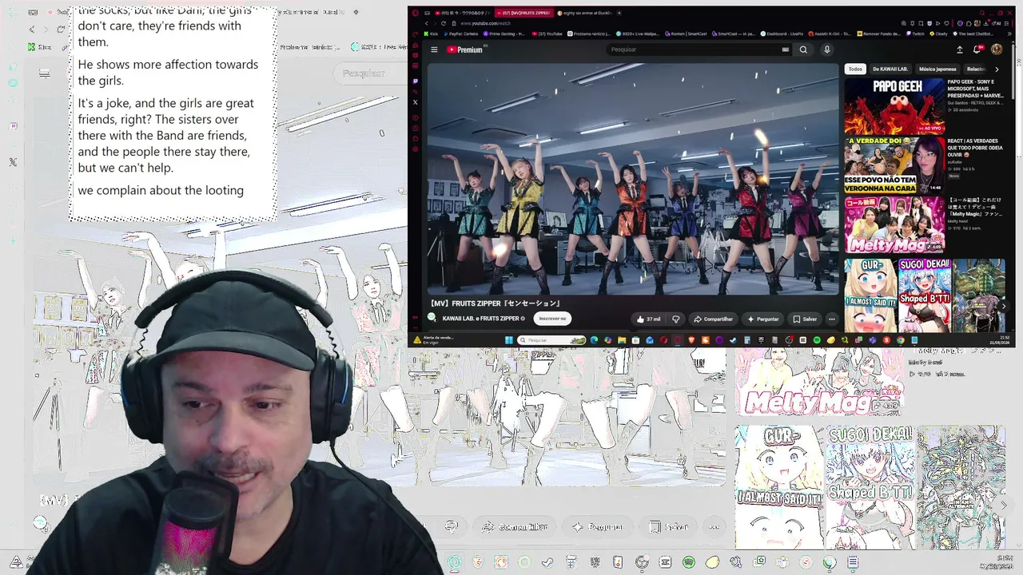The height and width of the screenshot is (575, 1023).
Task: Open the YouTube account avatar menu
Action: (997, 50)
